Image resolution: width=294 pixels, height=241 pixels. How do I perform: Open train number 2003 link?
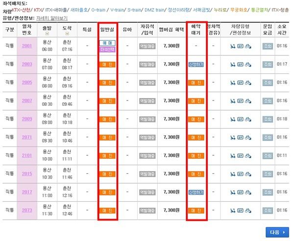pyautogui.click(x=27, y=64)
